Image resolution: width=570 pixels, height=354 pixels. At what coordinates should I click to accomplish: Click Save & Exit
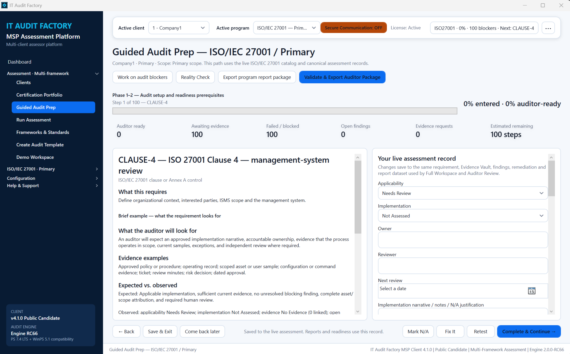pyautogui.click(x=160, y=332)
